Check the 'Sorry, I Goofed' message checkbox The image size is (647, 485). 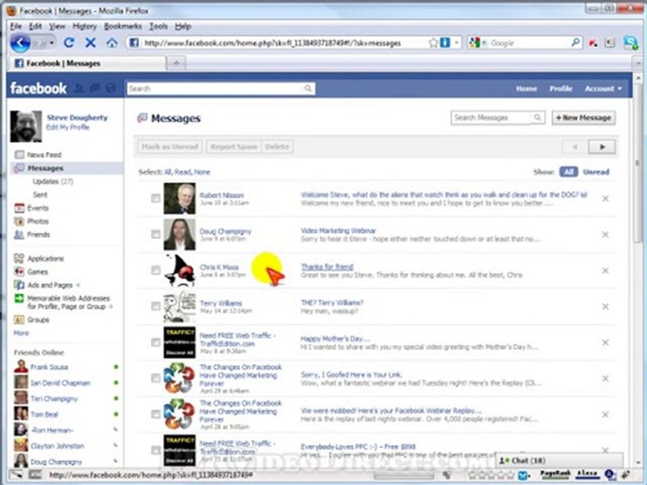click(x=156, y=378)
